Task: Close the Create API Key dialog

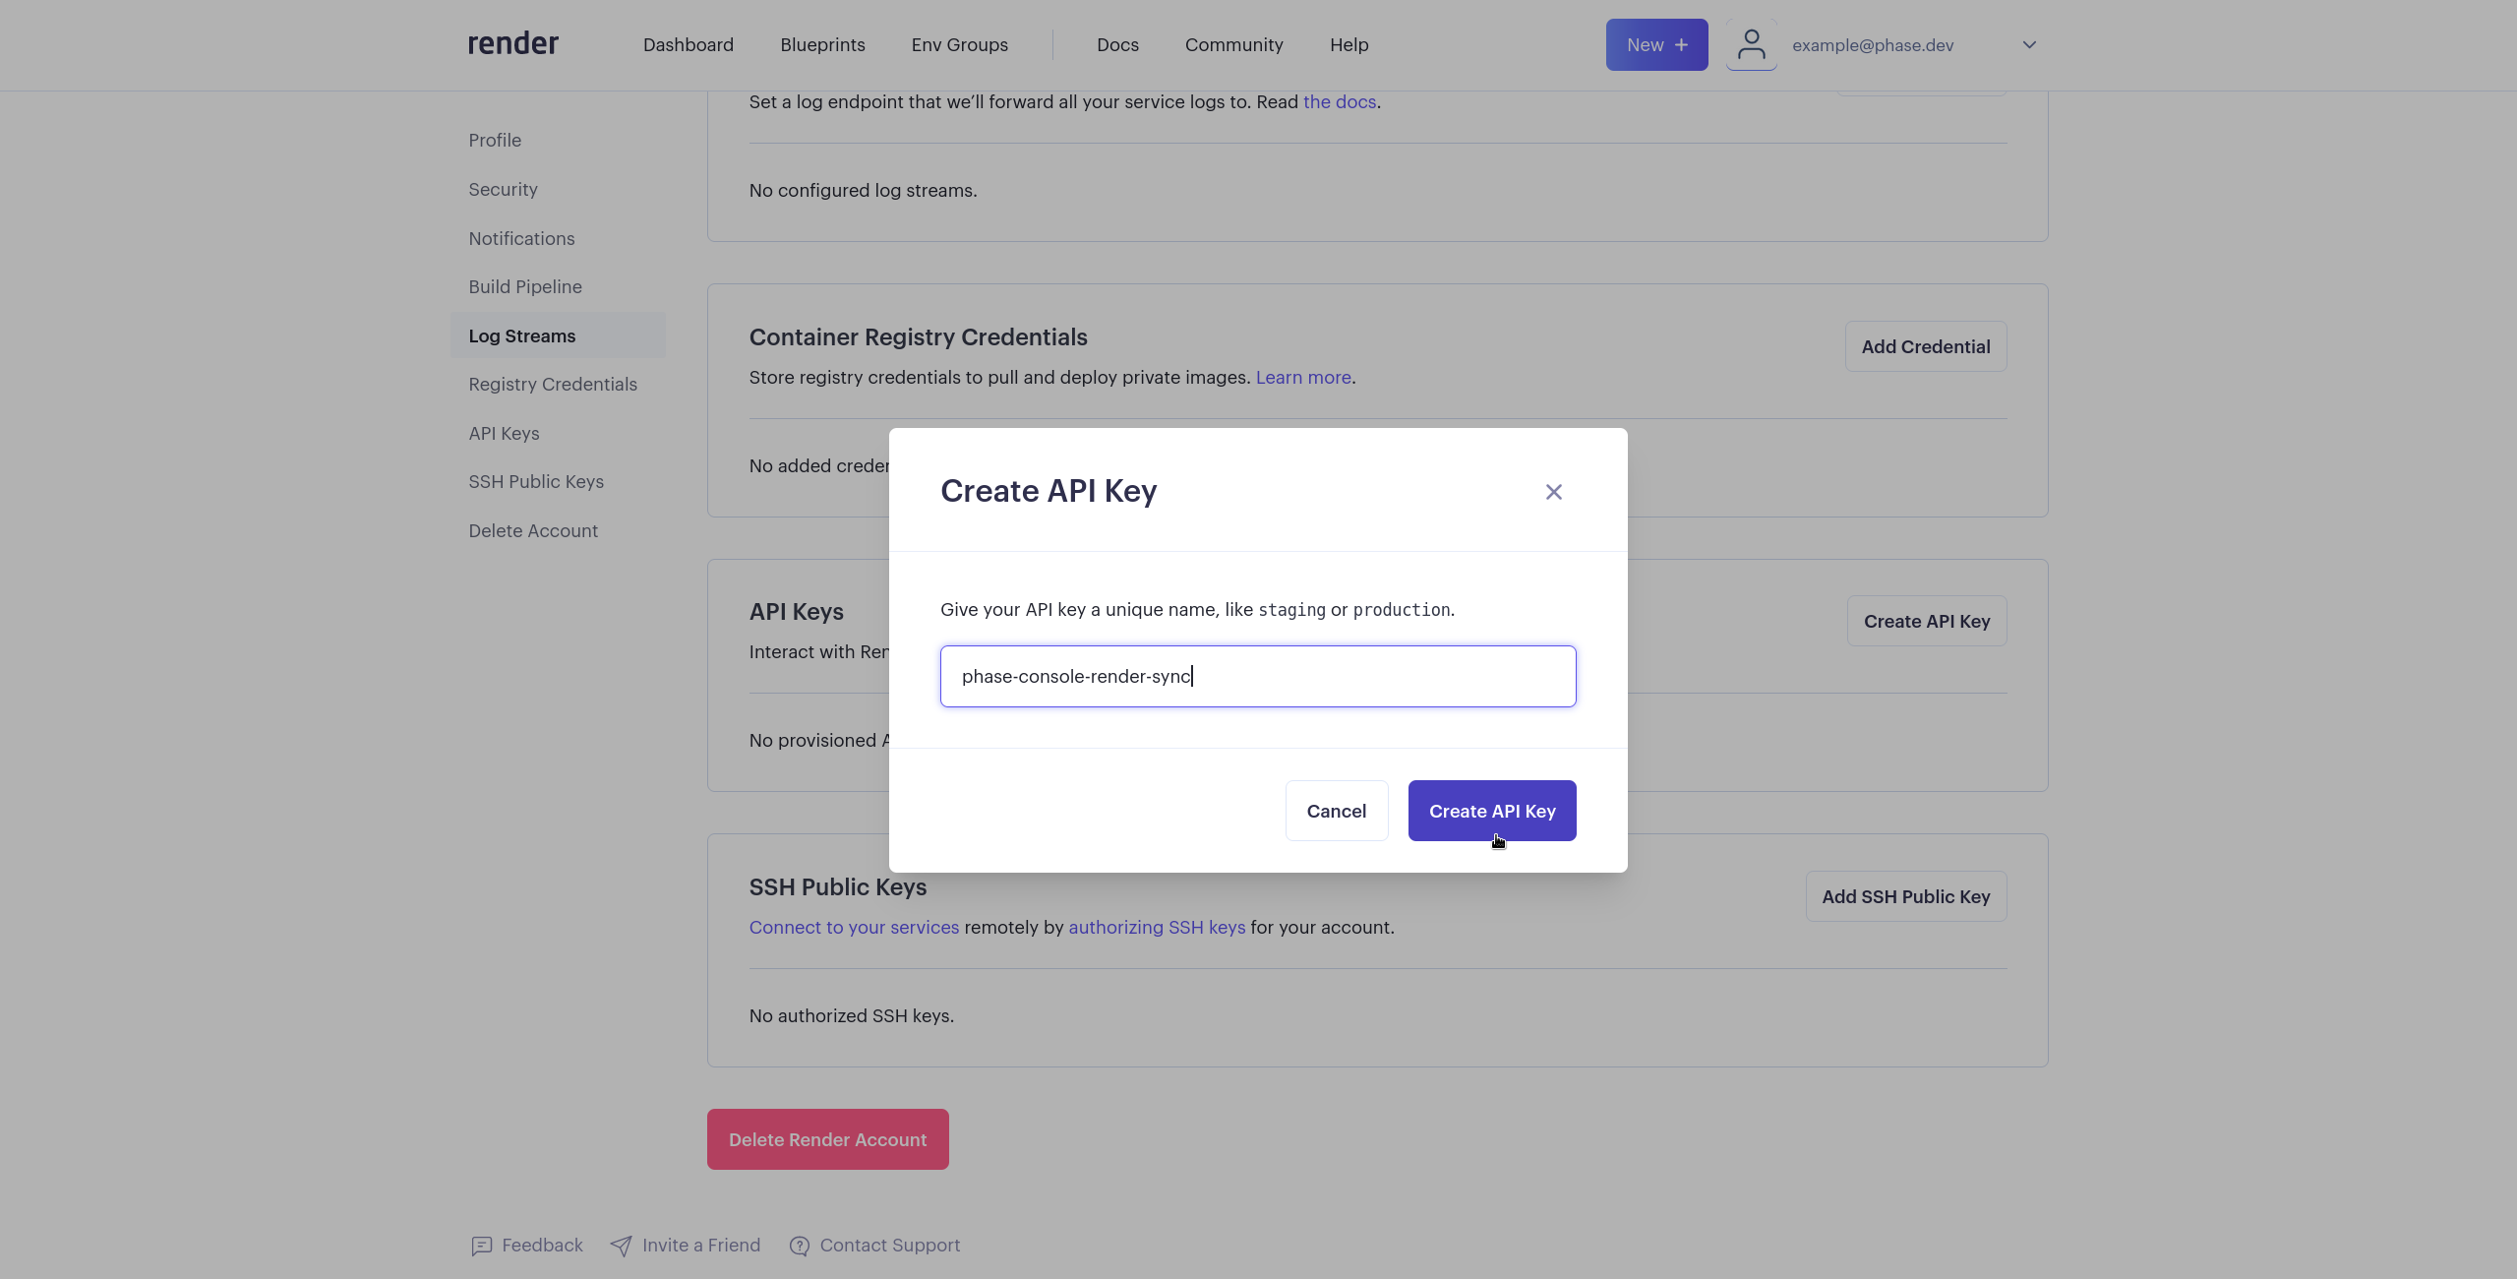Action: (x=1552, y=492)
